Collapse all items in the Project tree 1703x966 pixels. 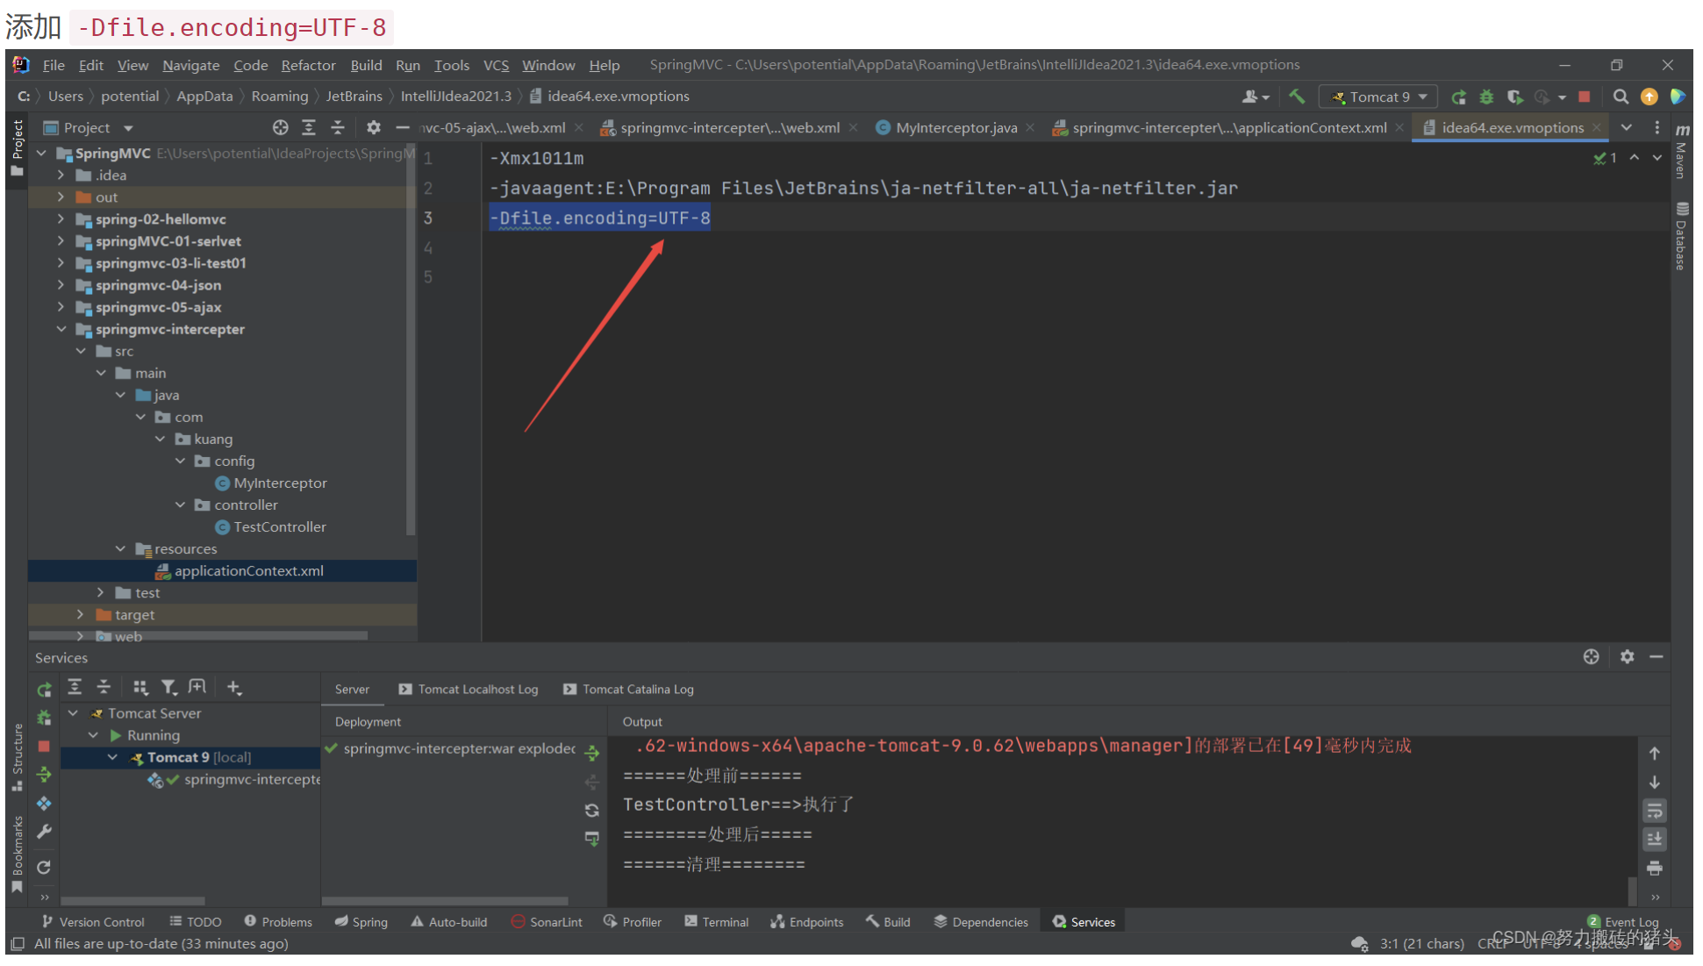[338, 127]
